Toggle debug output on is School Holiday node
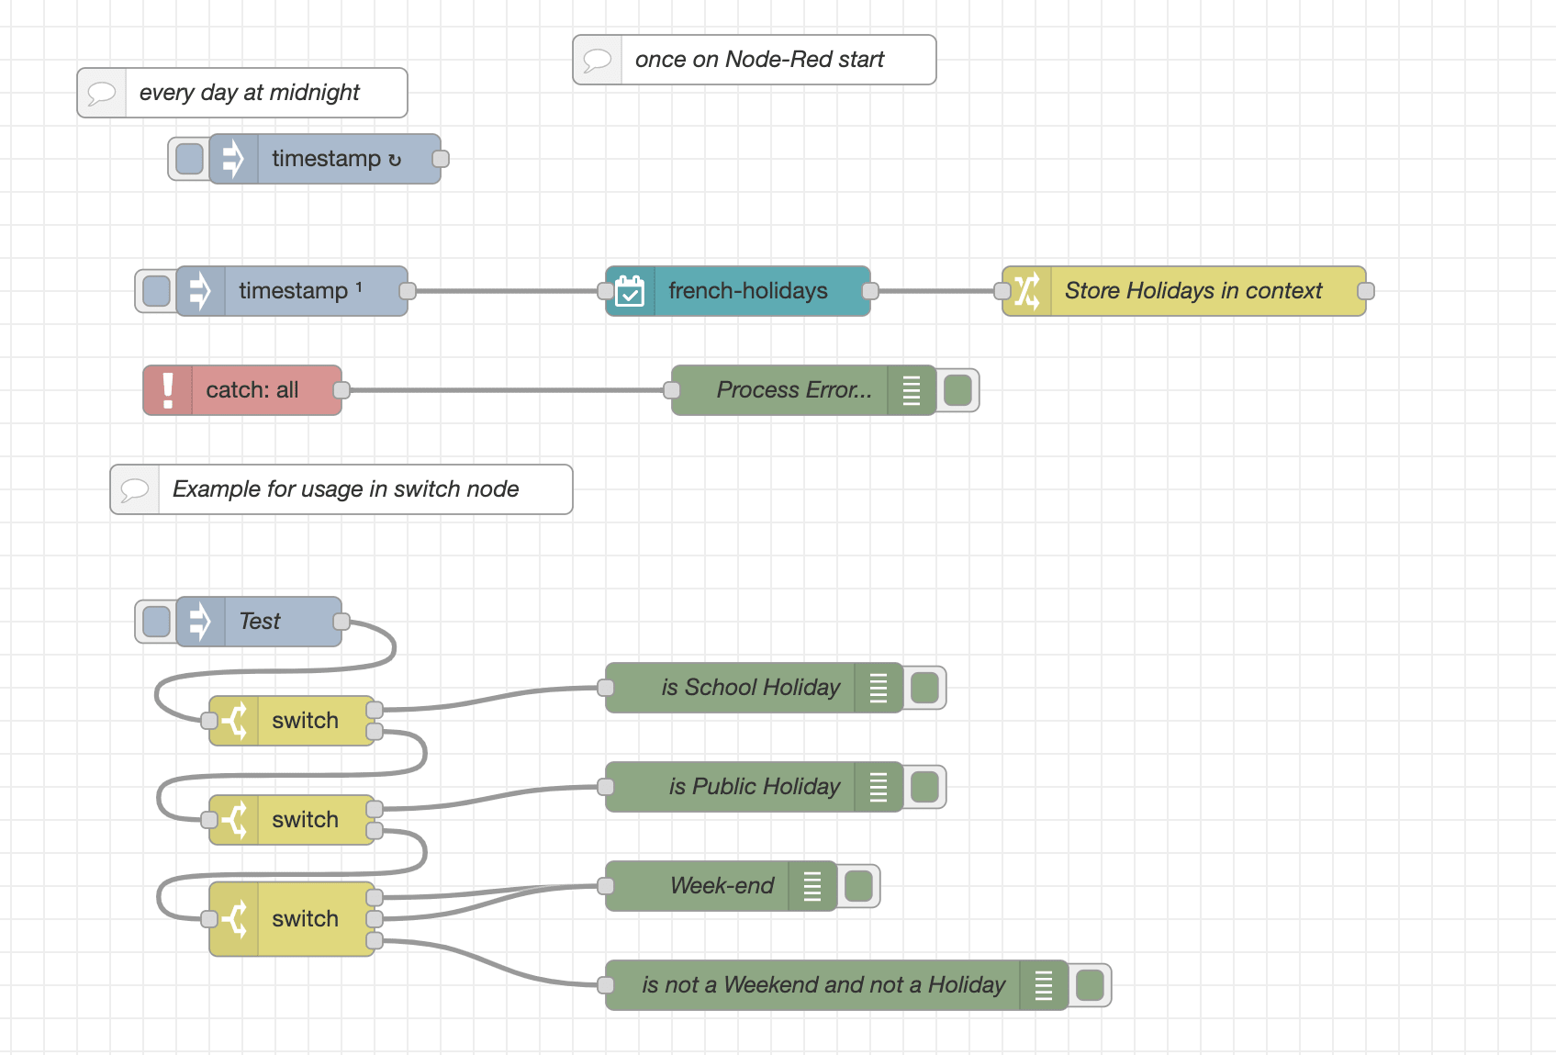1556x1055 pixels. [924, 687]
